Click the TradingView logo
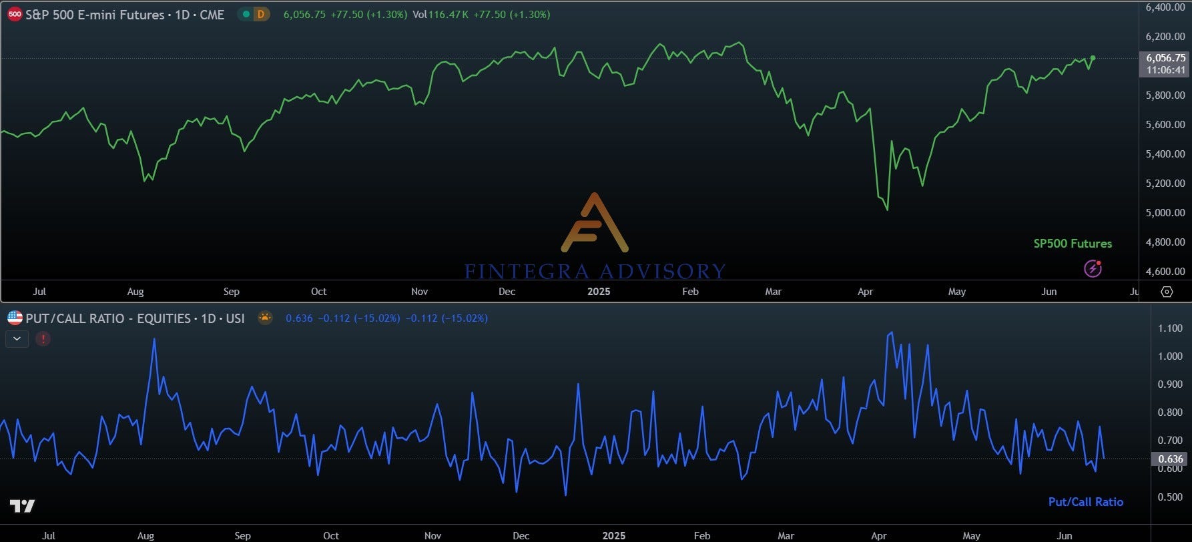This screenshot has height=542, width=1192. pos(22,506)
